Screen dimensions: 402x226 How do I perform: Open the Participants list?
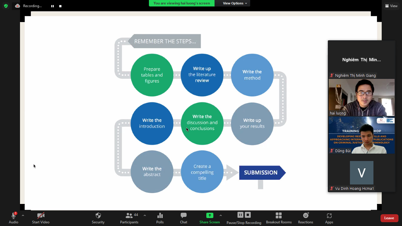tap(129, 218)
